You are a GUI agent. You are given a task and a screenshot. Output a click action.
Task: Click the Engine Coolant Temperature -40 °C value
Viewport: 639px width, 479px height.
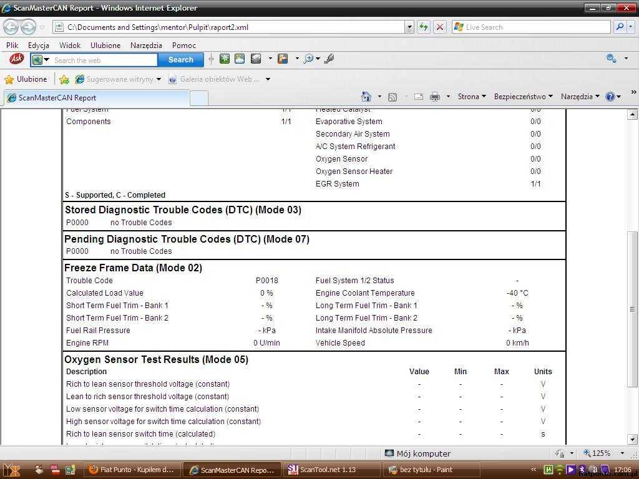pyautogui.click(x=517, y=293)
